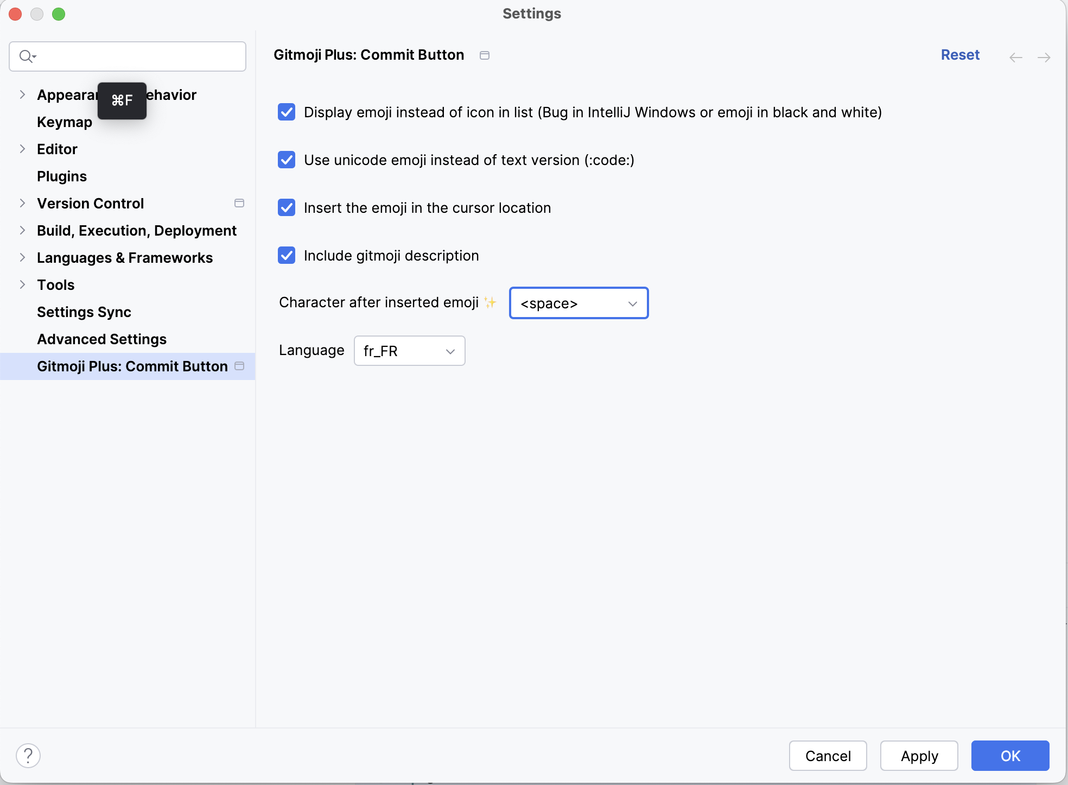1068x785 pixels.
Task: Click the Apply button
Action: [919, 756]
